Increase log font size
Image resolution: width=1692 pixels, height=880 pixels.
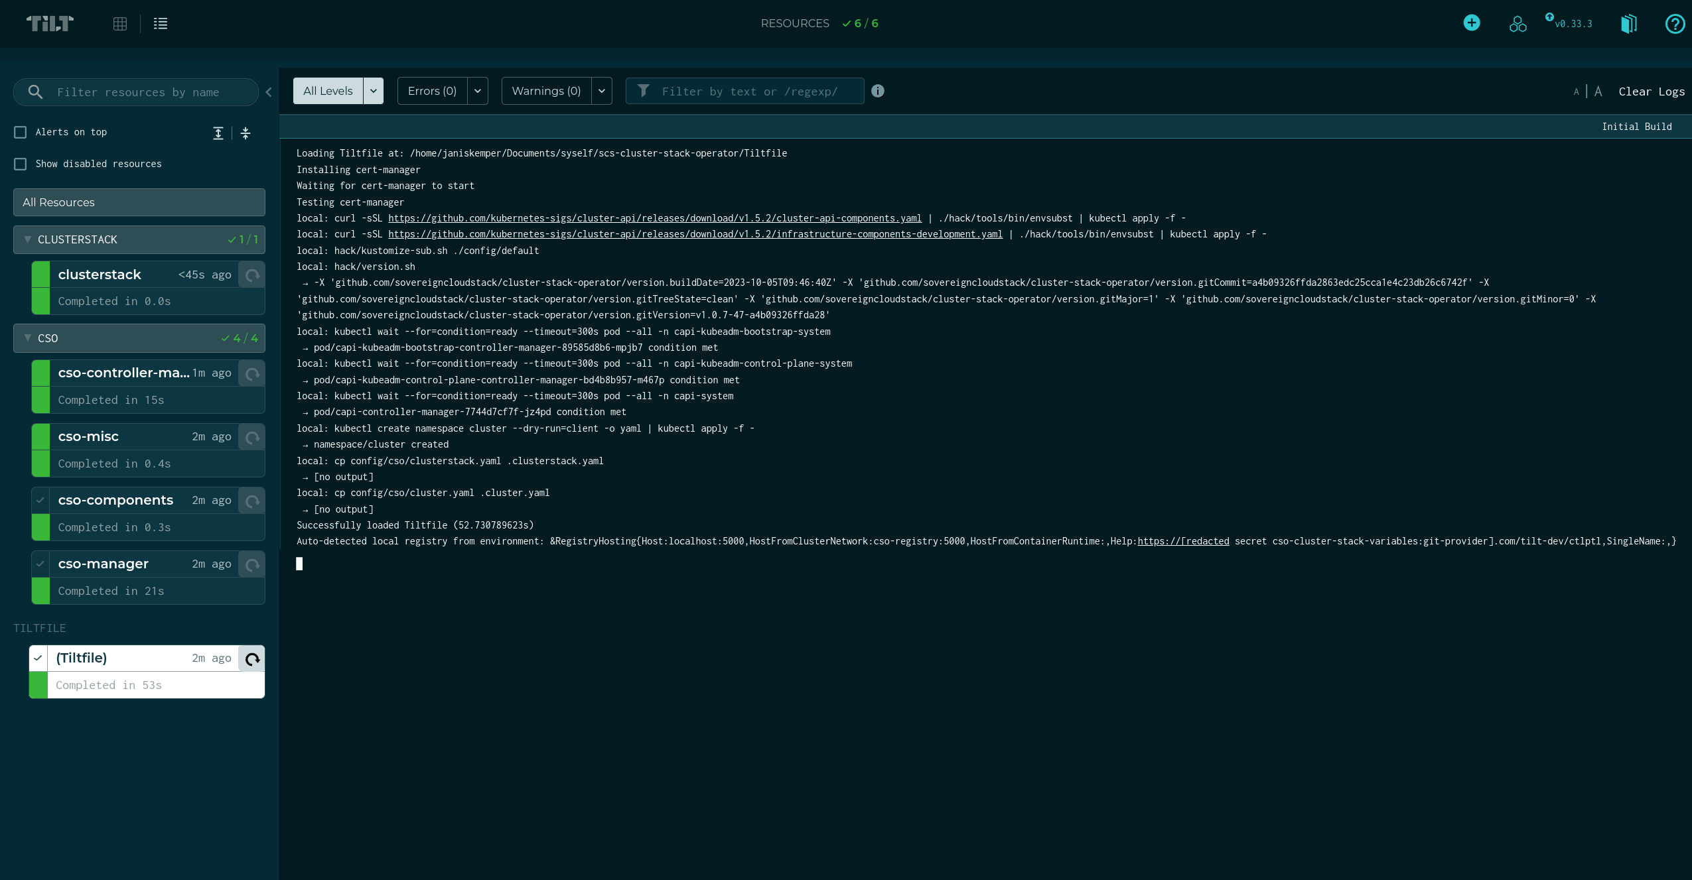(x=1598, y=92)
